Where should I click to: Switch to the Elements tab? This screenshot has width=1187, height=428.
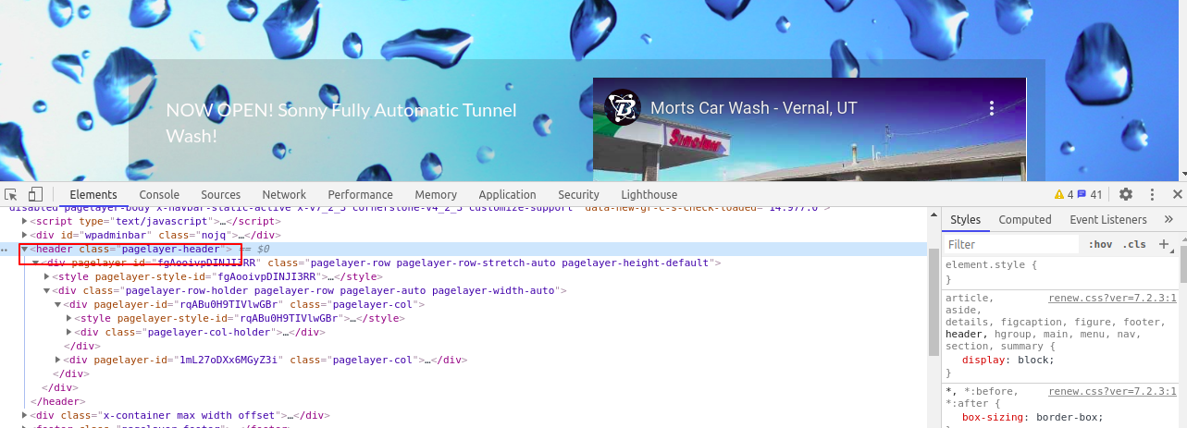[x=93, y=194]
